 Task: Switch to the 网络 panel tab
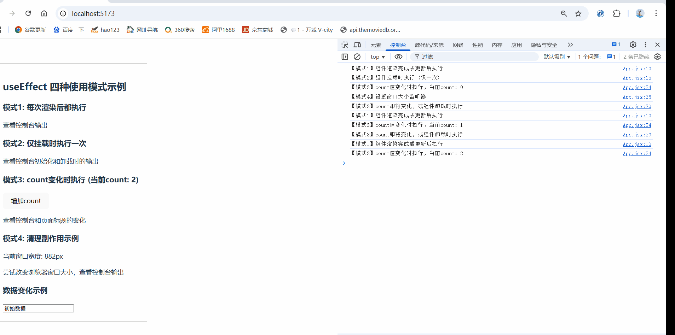point(458,45)
